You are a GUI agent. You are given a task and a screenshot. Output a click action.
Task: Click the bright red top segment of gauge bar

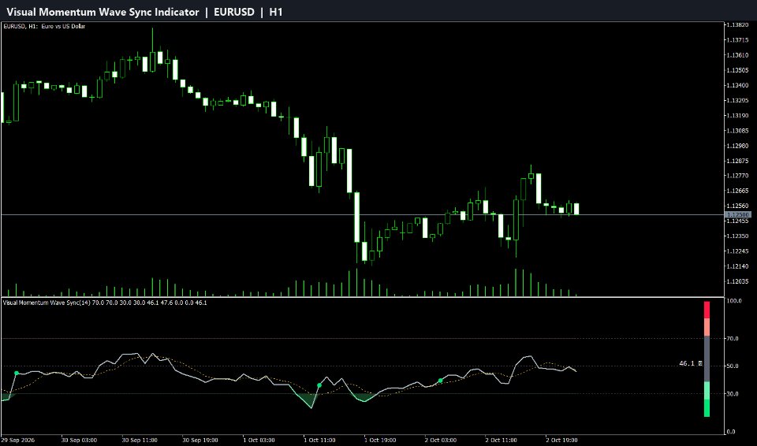[x=707, y=310]
